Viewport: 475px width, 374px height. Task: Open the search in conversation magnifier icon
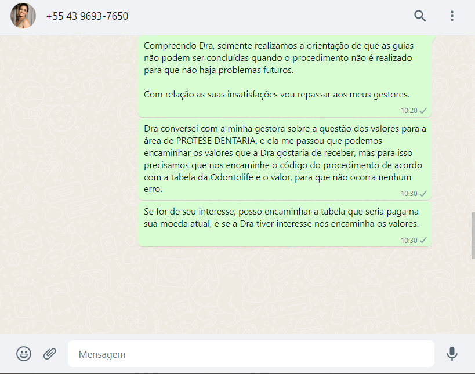point(420,16)
